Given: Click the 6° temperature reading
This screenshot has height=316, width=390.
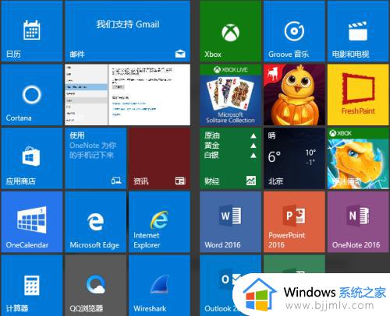Looking at the screenshot, I should tap(275, 157).
